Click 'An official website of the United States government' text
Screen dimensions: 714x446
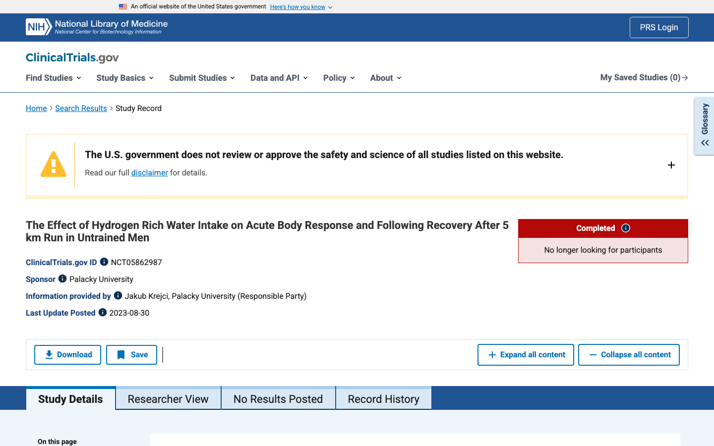point(198,6)
